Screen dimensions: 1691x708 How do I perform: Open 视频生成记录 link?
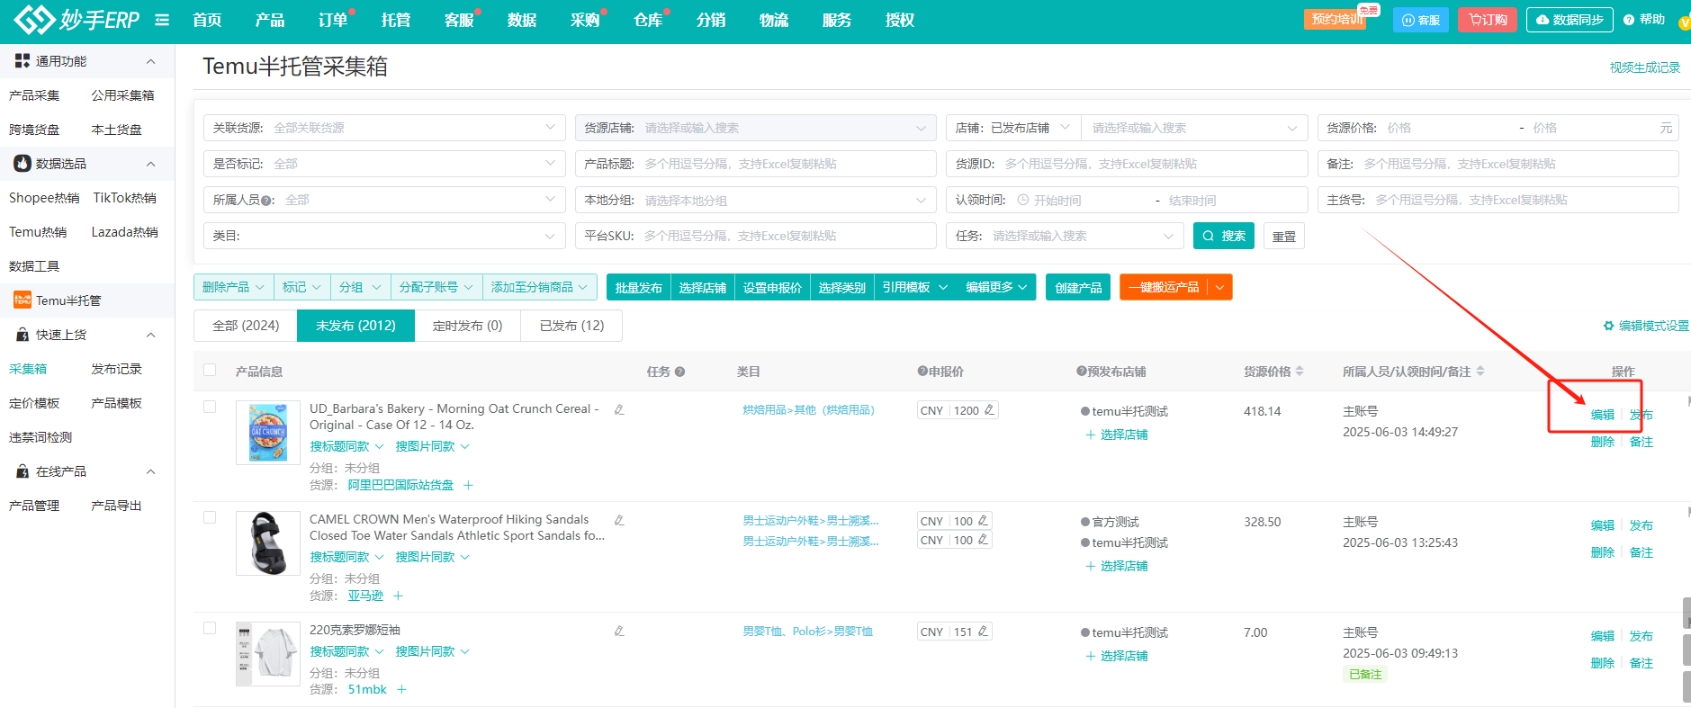tap(1645, 67)
